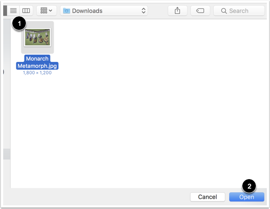Image resolution: width=270 pixels, height=209 pixels.
Task: Click the numbered 2 step badge
Action: click(249, 186)
